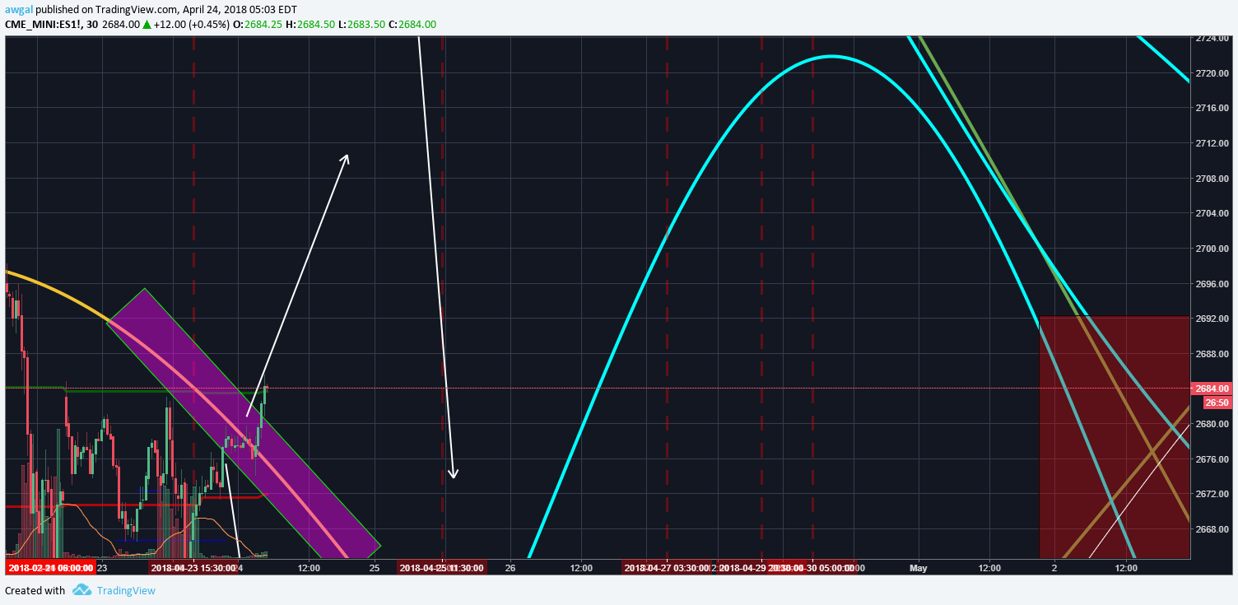Open the TradingView link in footer
Viewport: 1238px width, 605px height.
coord(126,590)
